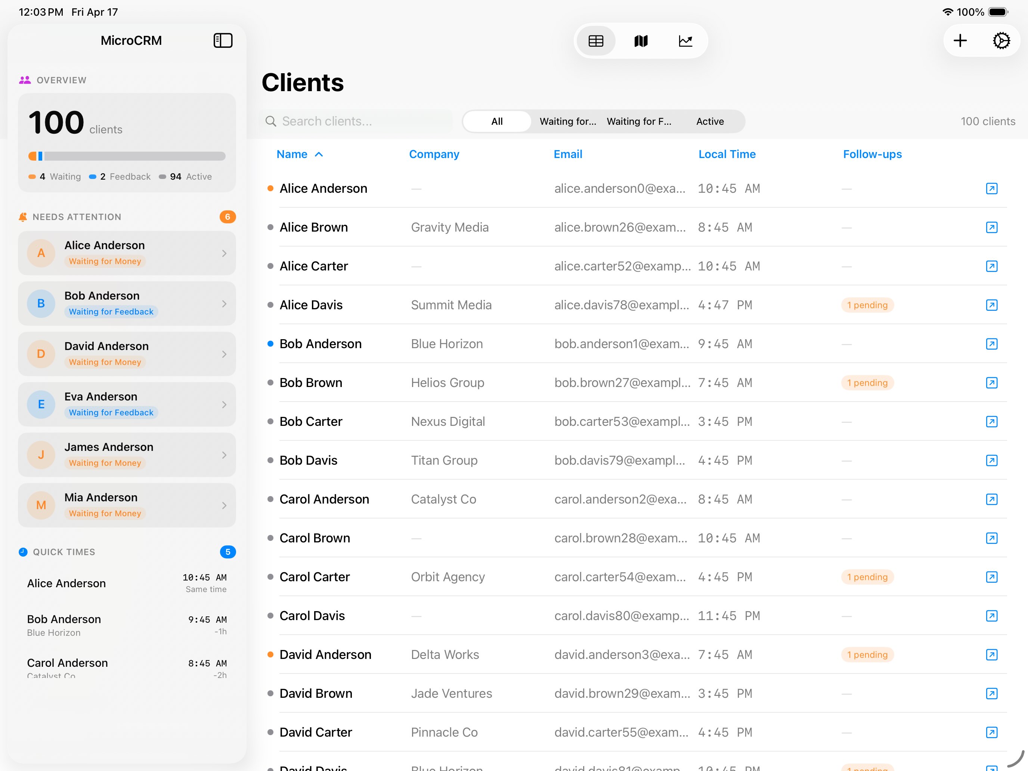
Task: Select the 'Waiting for F...' filter
Action: coord(638,121)
